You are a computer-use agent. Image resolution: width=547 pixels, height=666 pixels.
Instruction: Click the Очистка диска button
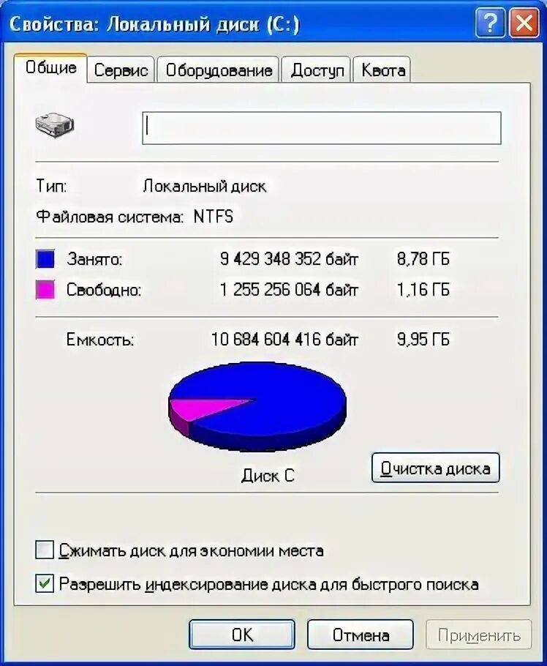point(435,468)
